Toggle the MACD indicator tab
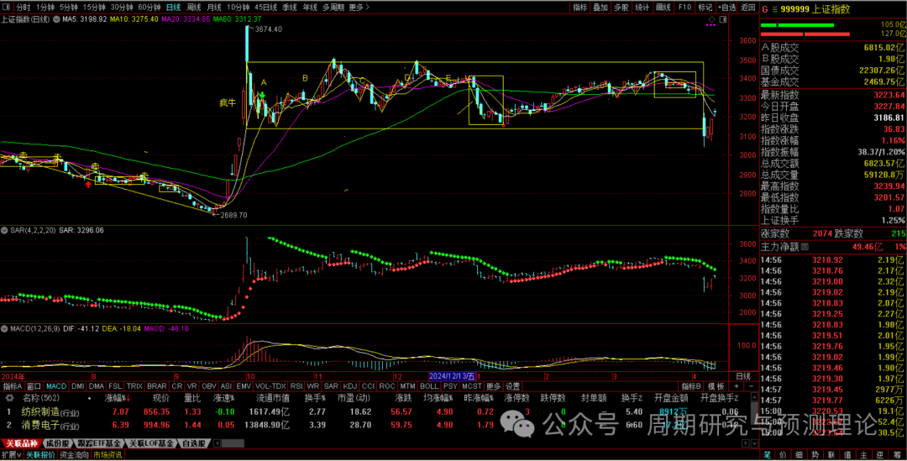Viewport: 907px width, 461px height. 56,386
